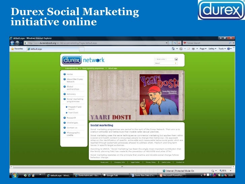Click the scroll right arrow of the page
Viewport: 245px width, 184px height.
pyautogui.click(x=233, y=167)
